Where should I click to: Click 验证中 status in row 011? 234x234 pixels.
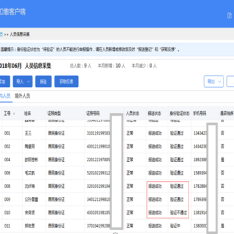[175, 226]
